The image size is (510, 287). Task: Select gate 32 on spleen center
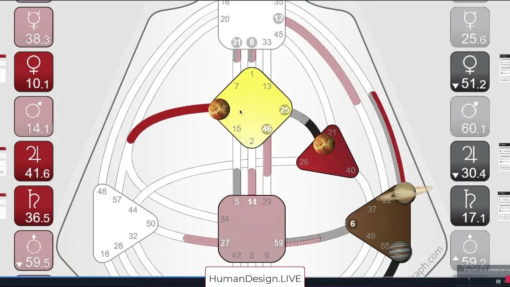point(133,236)
